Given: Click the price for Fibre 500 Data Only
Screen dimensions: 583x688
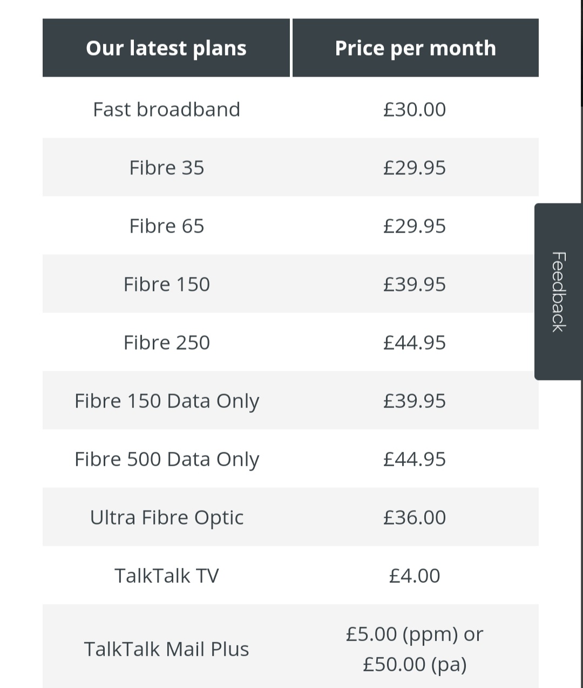Looking at the screenshot, I should 415,459.
